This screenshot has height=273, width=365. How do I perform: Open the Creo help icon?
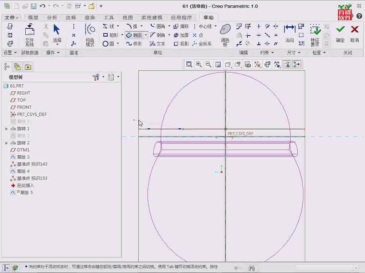tap(359, 16)
